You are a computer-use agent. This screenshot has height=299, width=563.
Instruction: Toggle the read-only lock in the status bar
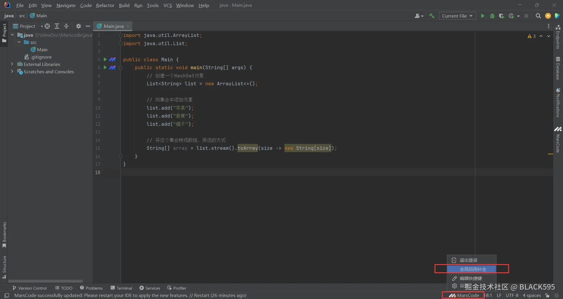coord(547,295)
